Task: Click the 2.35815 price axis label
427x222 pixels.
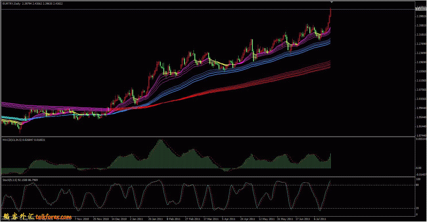Action: (x=421, y=26)
